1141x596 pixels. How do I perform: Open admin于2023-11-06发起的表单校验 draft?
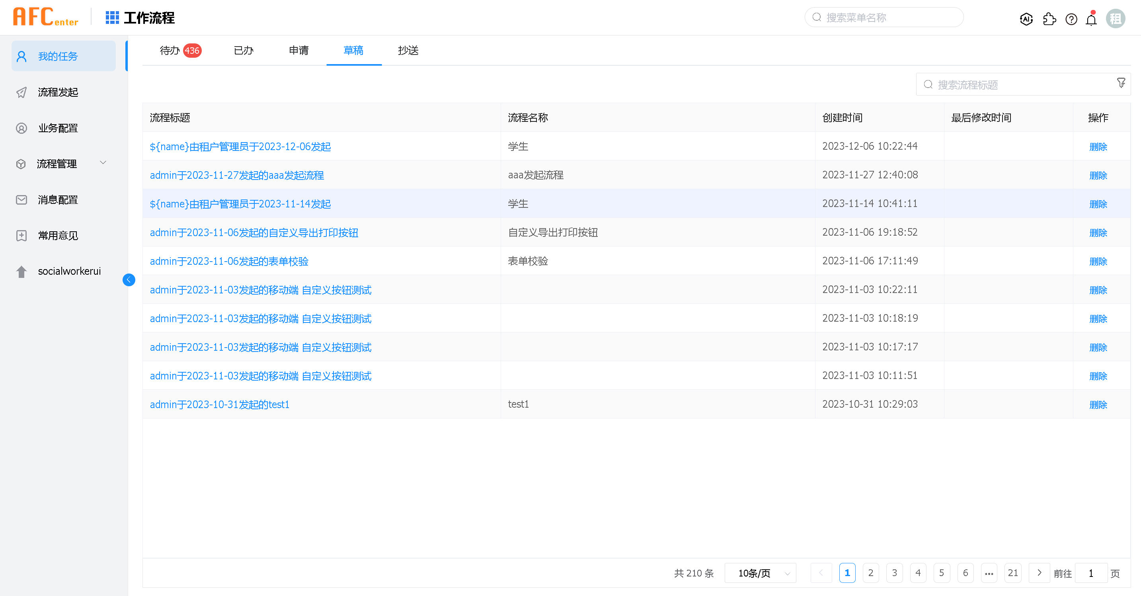229,262
